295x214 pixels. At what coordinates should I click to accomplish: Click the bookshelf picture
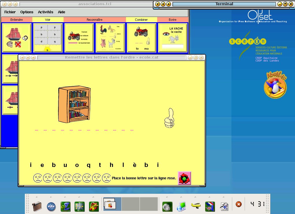(74, 105)
